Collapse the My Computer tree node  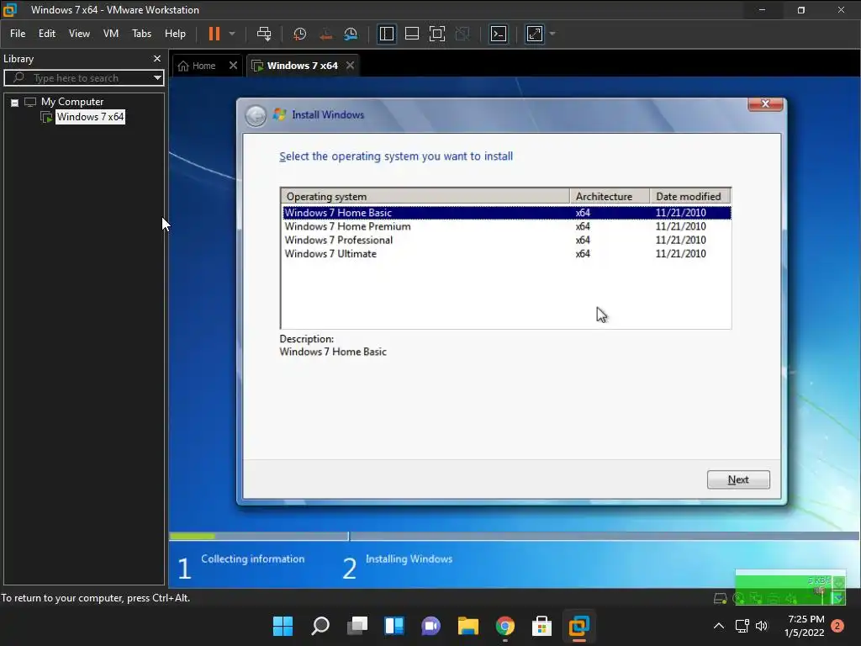coord(15,103)
